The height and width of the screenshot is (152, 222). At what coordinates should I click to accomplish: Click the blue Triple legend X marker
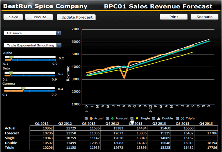(183, 119)
